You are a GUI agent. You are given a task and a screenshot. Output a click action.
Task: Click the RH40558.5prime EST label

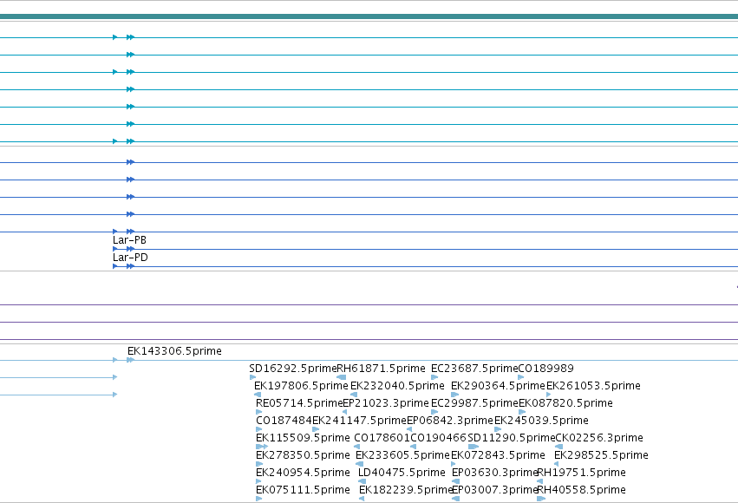pyautogui.click(x=581, y=490)
